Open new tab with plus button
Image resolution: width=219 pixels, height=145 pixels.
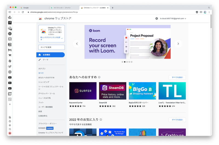point(113,8)
